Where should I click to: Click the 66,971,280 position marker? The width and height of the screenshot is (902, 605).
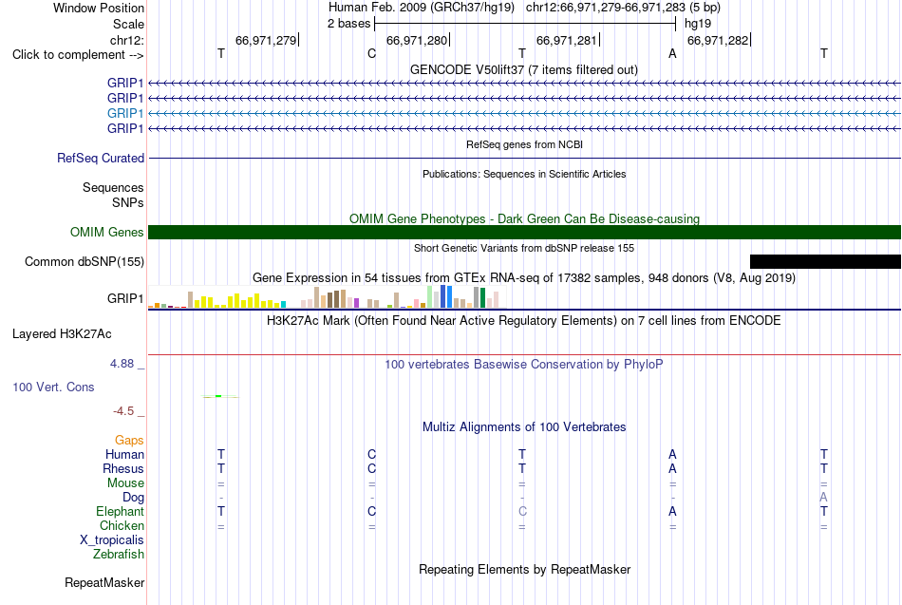(x=417, y=40)
